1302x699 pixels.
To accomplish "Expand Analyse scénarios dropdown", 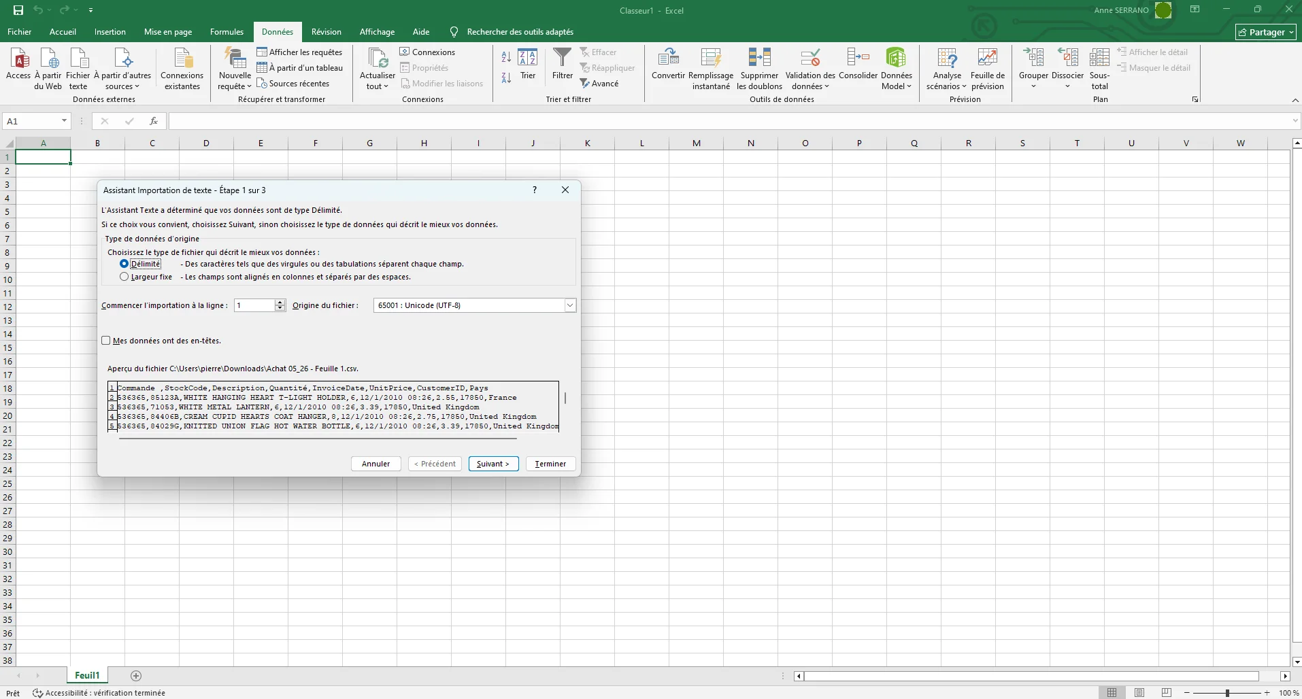I will pyautogui.click(x=946, y=81).
